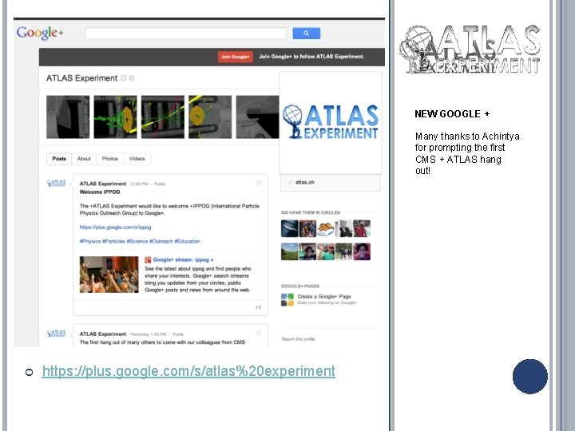Open the plus.google.com atlas experiment slide link
Screen dimensions: 575x431
[188, 371]
